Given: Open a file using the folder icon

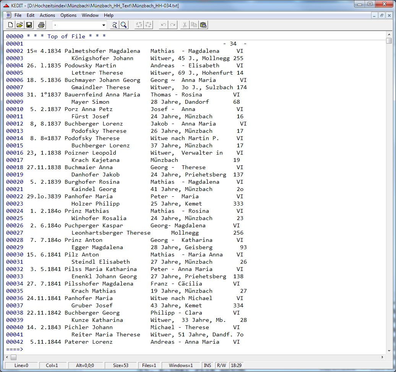Looking at the screenshot, I should pos(19,25).
